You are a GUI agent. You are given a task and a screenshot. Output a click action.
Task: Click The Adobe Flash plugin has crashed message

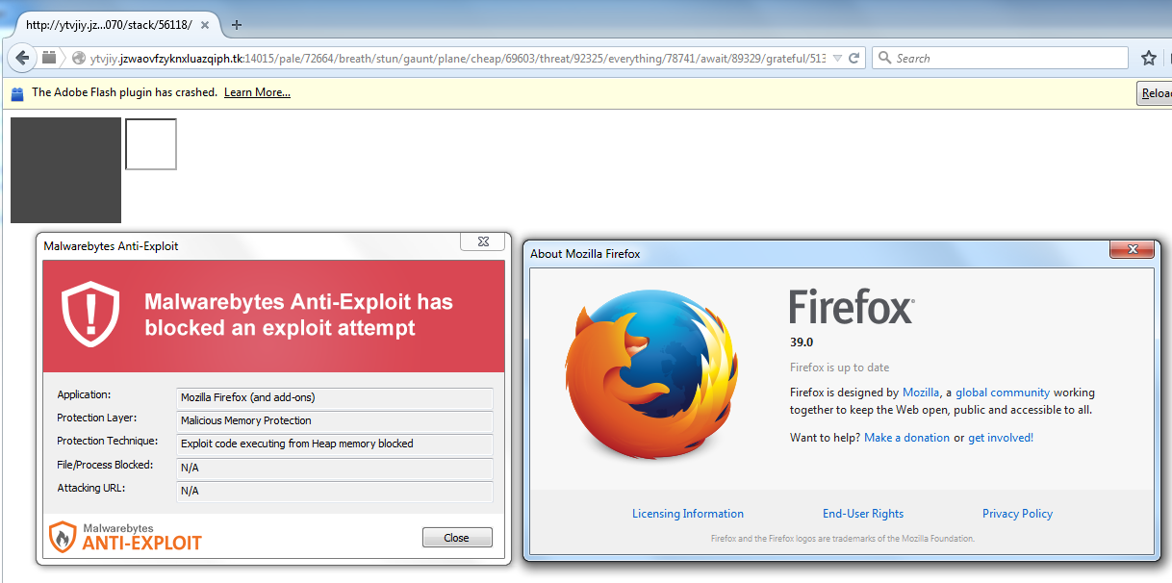click(124, 92)
